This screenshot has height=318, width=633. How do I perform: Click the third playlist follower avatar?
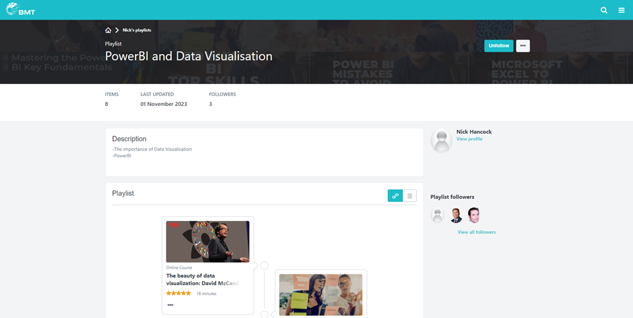[473, 216]
